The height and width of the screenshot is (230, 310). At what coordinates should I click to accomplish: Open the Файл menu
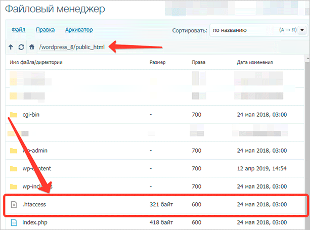point(19,30)
